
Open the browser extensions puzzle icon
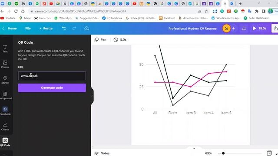coord(257,11)
